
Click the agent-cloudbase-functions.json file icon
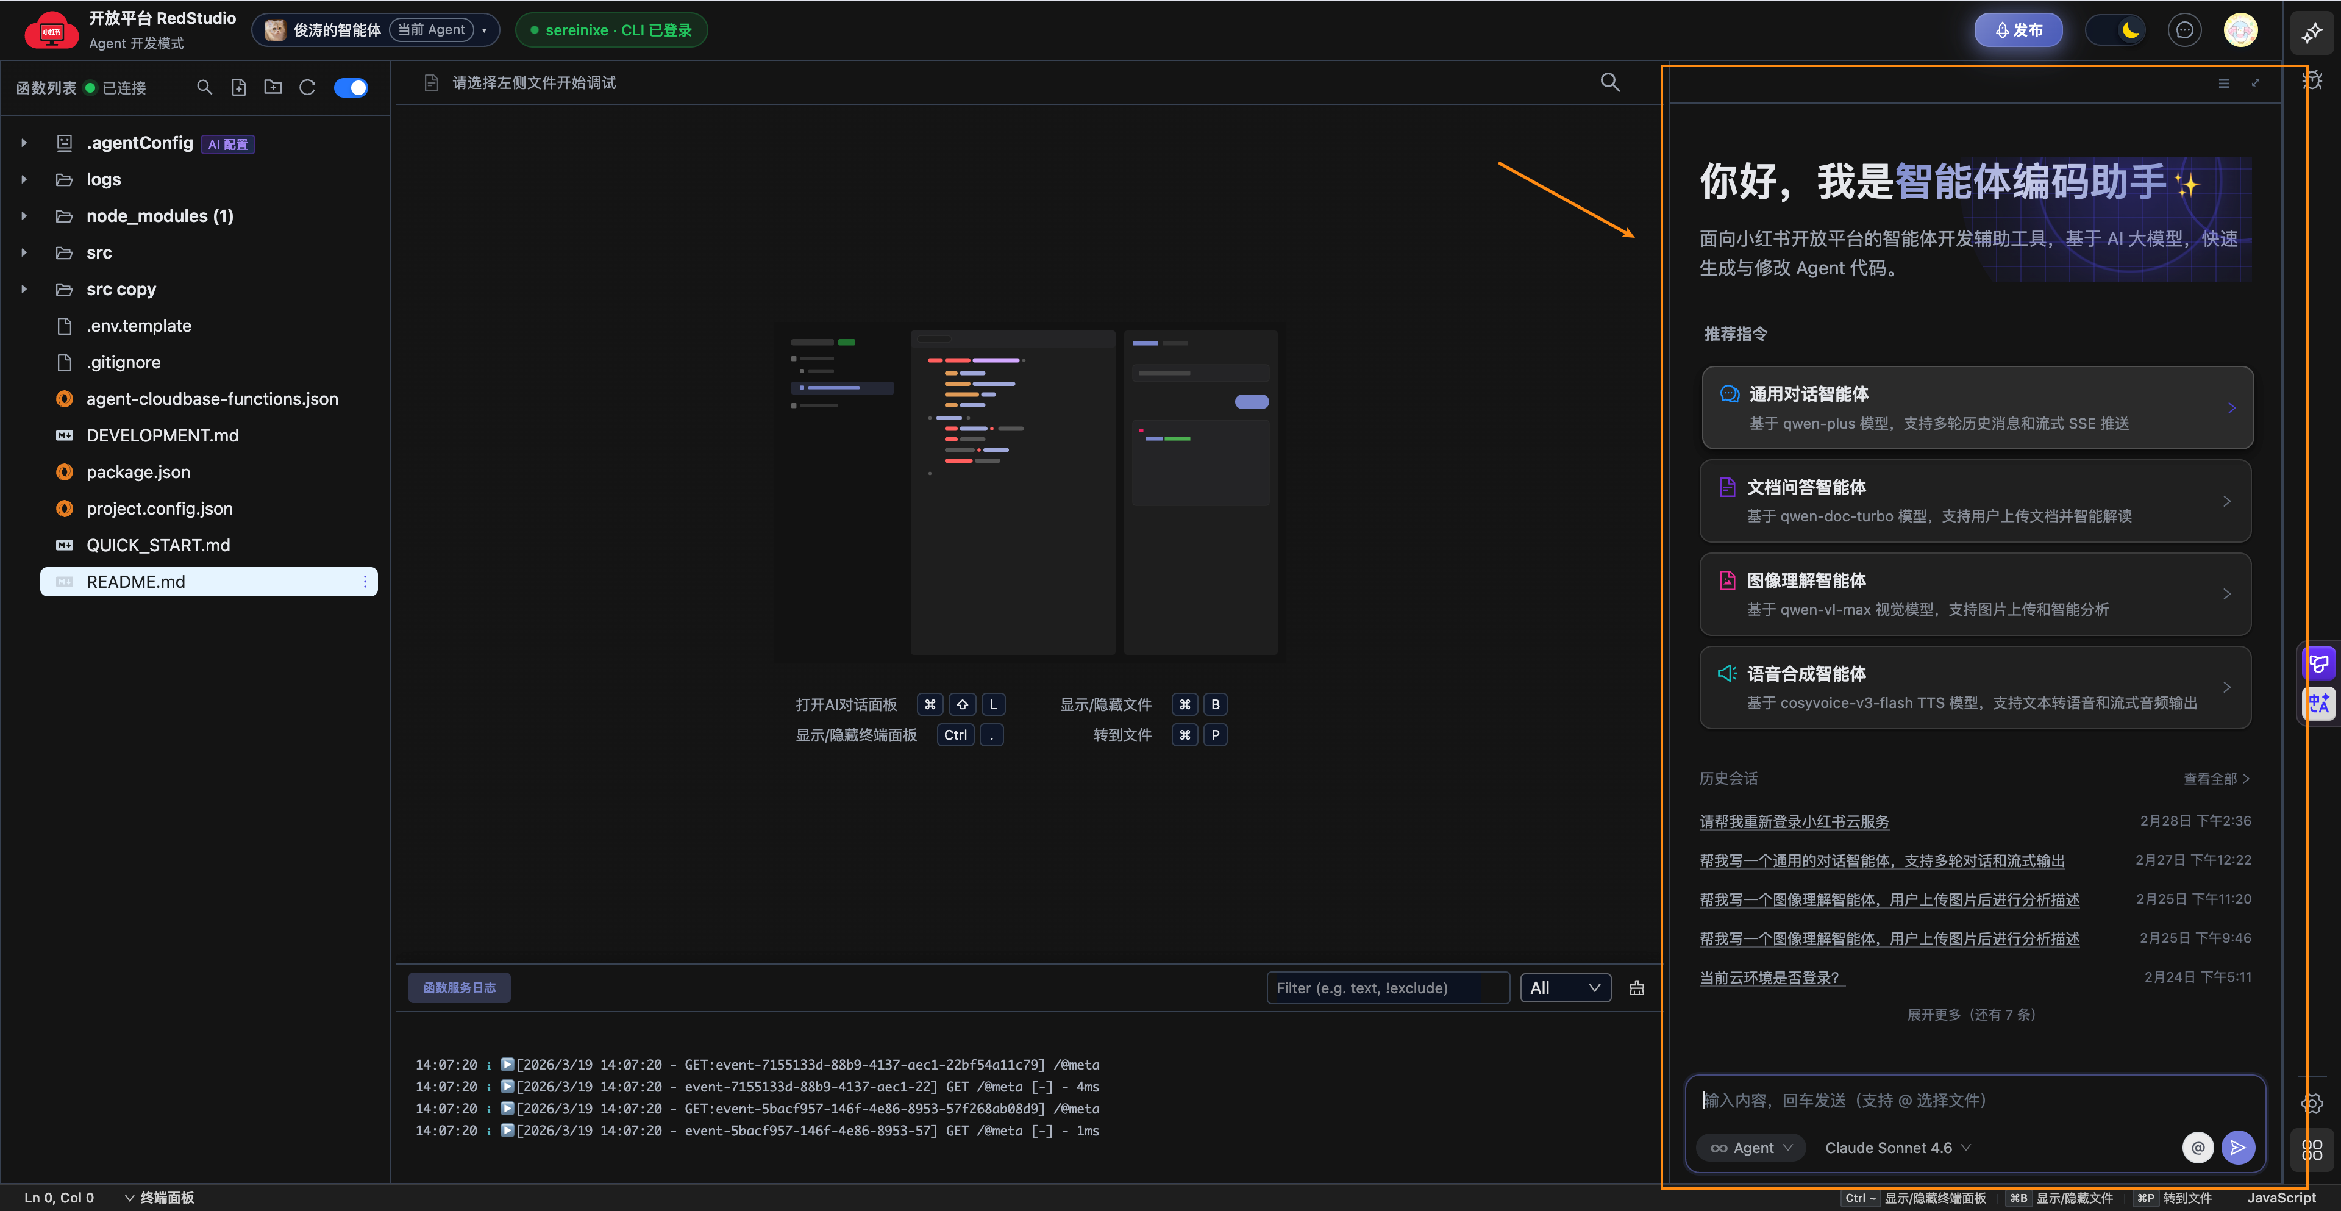65,399
